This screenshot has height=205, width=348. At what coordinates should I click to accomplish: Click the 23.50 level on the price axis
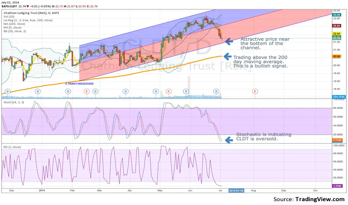(x=336, y=10)
